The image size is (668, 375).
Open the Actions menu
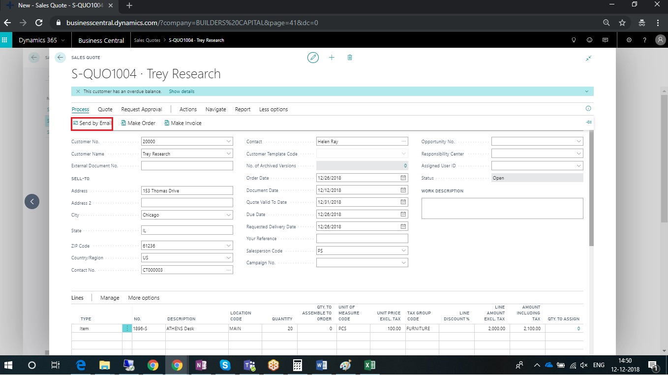click(x=188, y=109)
